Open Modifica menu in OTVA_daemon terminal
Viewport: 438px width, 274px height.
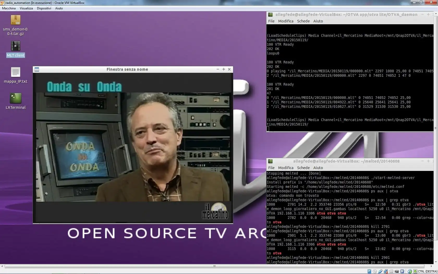(x=286, y=21)
